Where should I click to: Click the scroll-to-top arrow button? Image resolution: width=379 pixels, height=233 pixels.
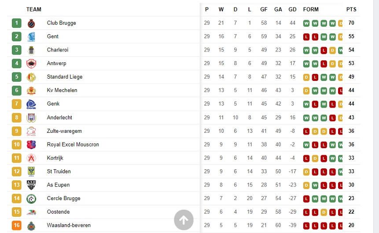(x=184, y=220)
